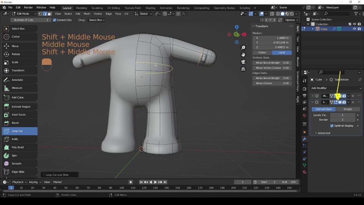Open the Material properties tab
Screen dimensions: 364x205
tap(305, 172)
